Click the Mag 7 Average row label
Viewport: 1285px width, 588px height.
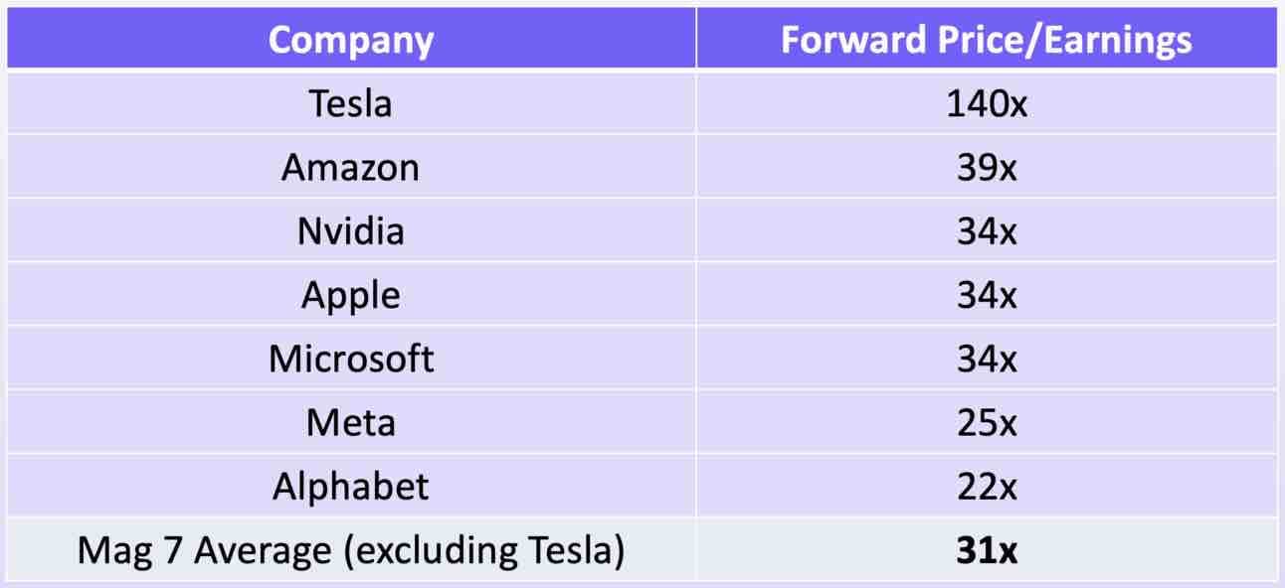coord(351,550)
